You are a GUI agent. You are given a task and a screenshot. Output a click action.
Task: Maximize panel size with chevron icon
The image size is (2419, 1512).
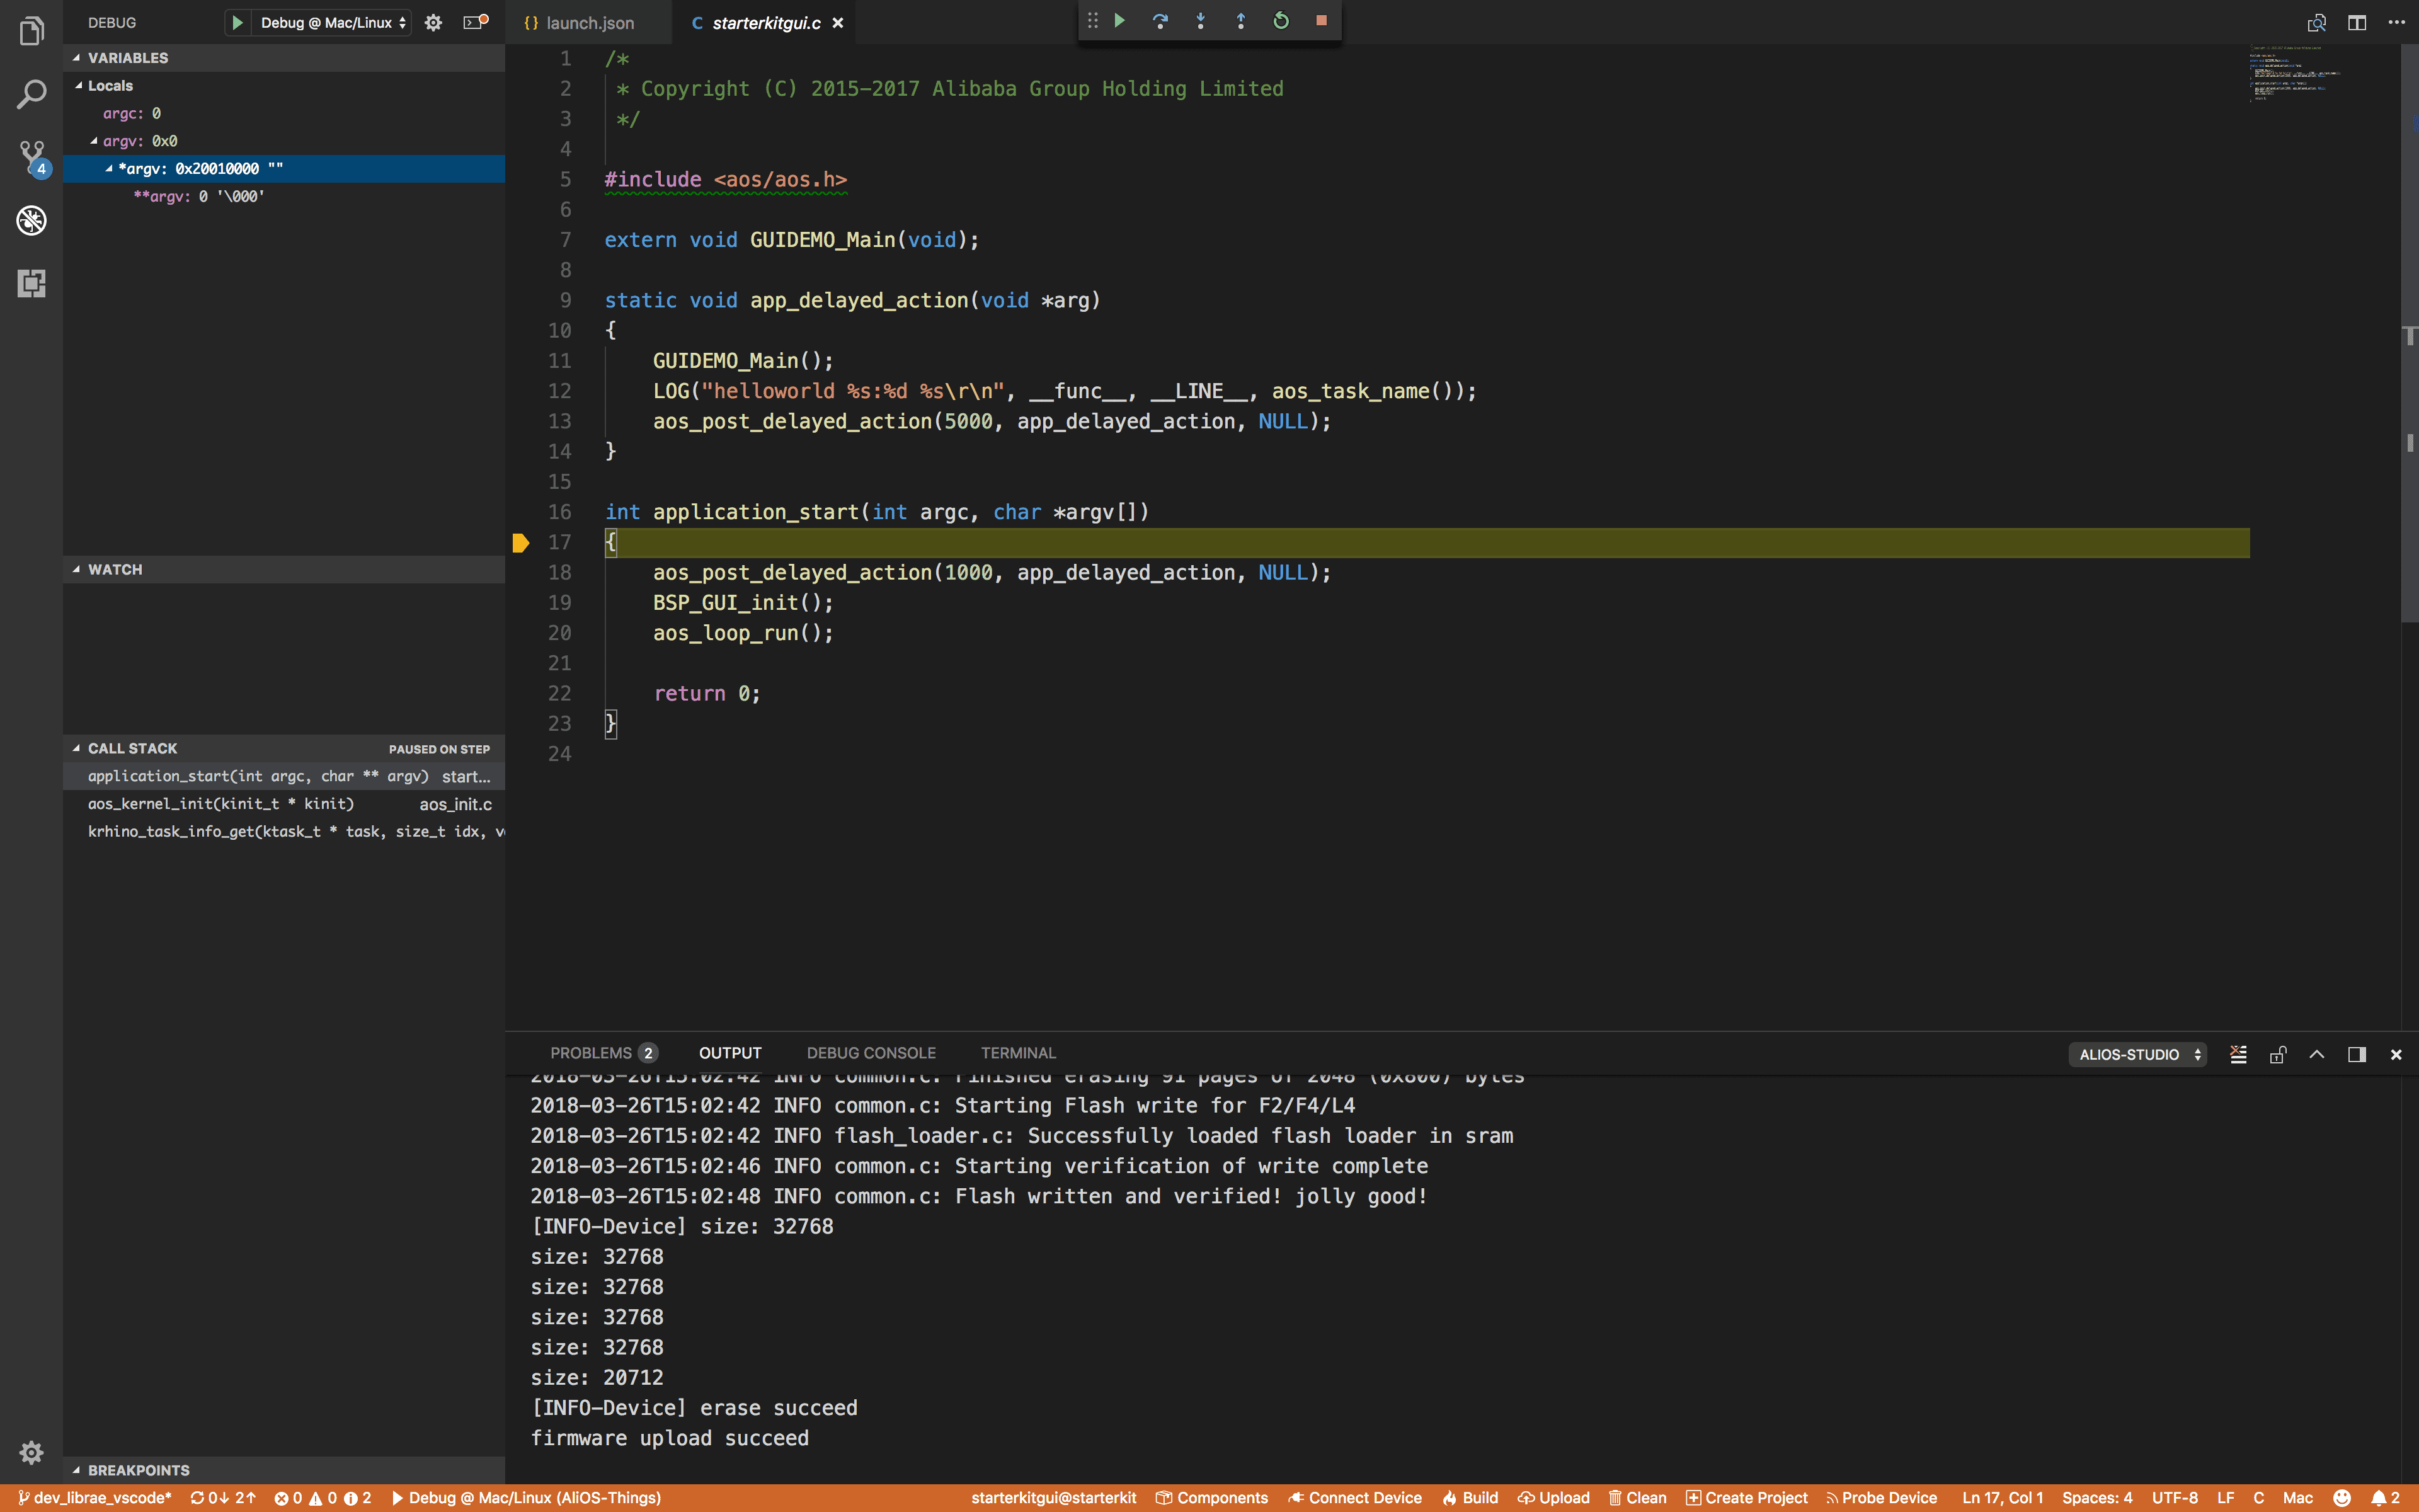2316,1054
